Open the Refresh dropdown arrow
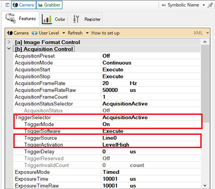The width and height of the screenshot is (215, 189). 87,33
